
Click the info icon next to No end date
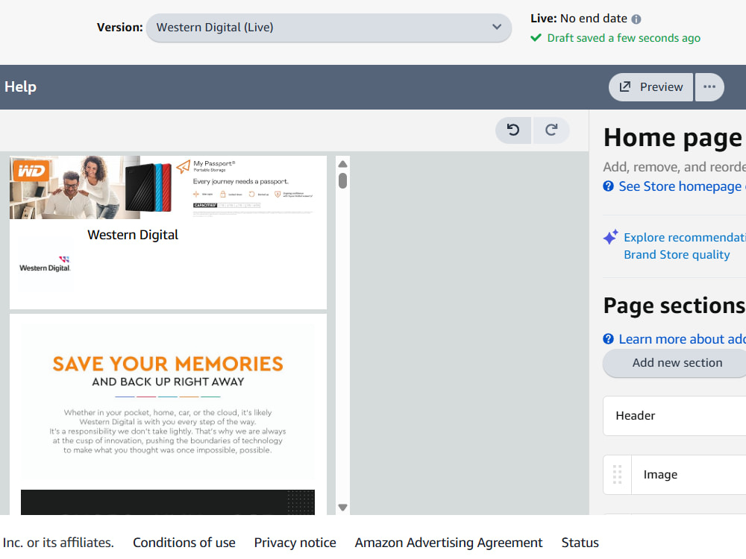coord(636,19)
